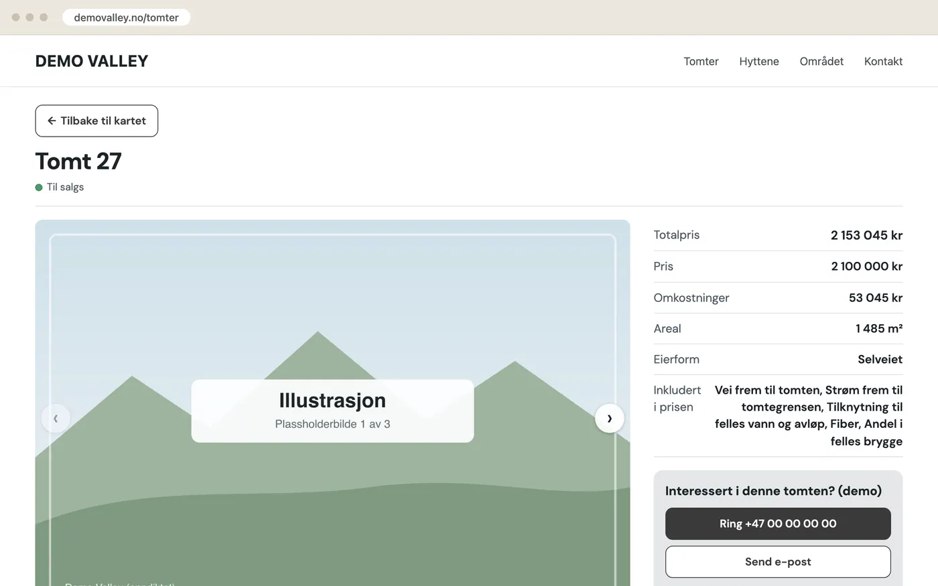
Task: Call via Ring +47 00 00 00 00
Action: point(778,524)
